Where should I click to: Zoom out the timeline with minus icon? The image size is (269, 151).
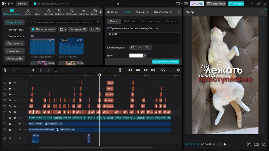pyautogui.click(x=171, y=70)
